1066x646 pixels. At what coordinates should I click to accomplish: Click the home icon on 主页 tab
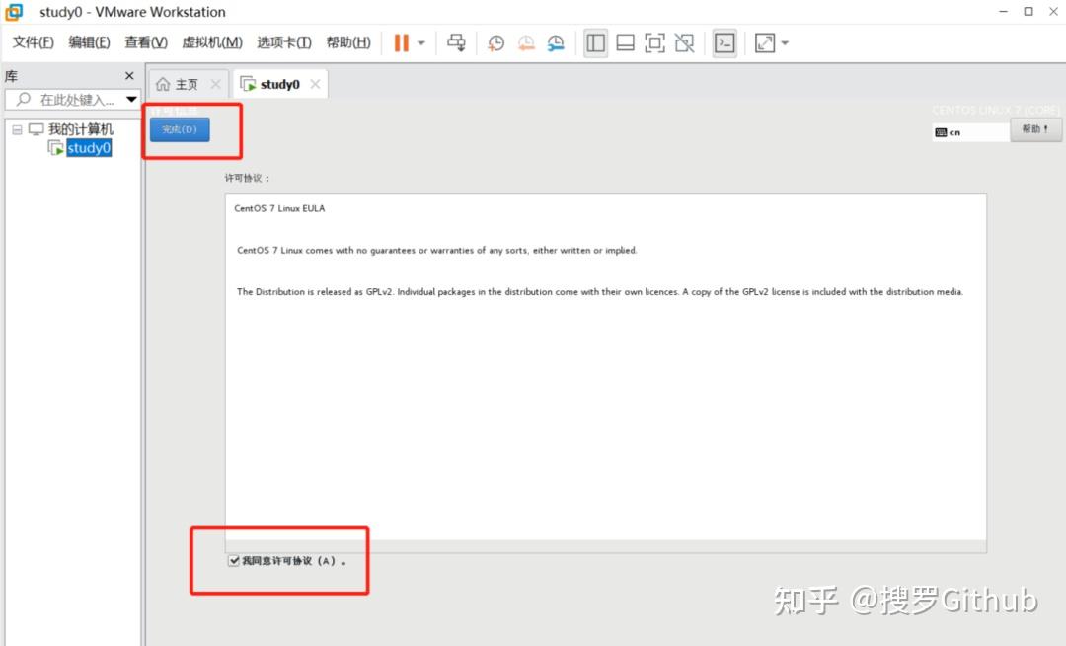(163, 84)
